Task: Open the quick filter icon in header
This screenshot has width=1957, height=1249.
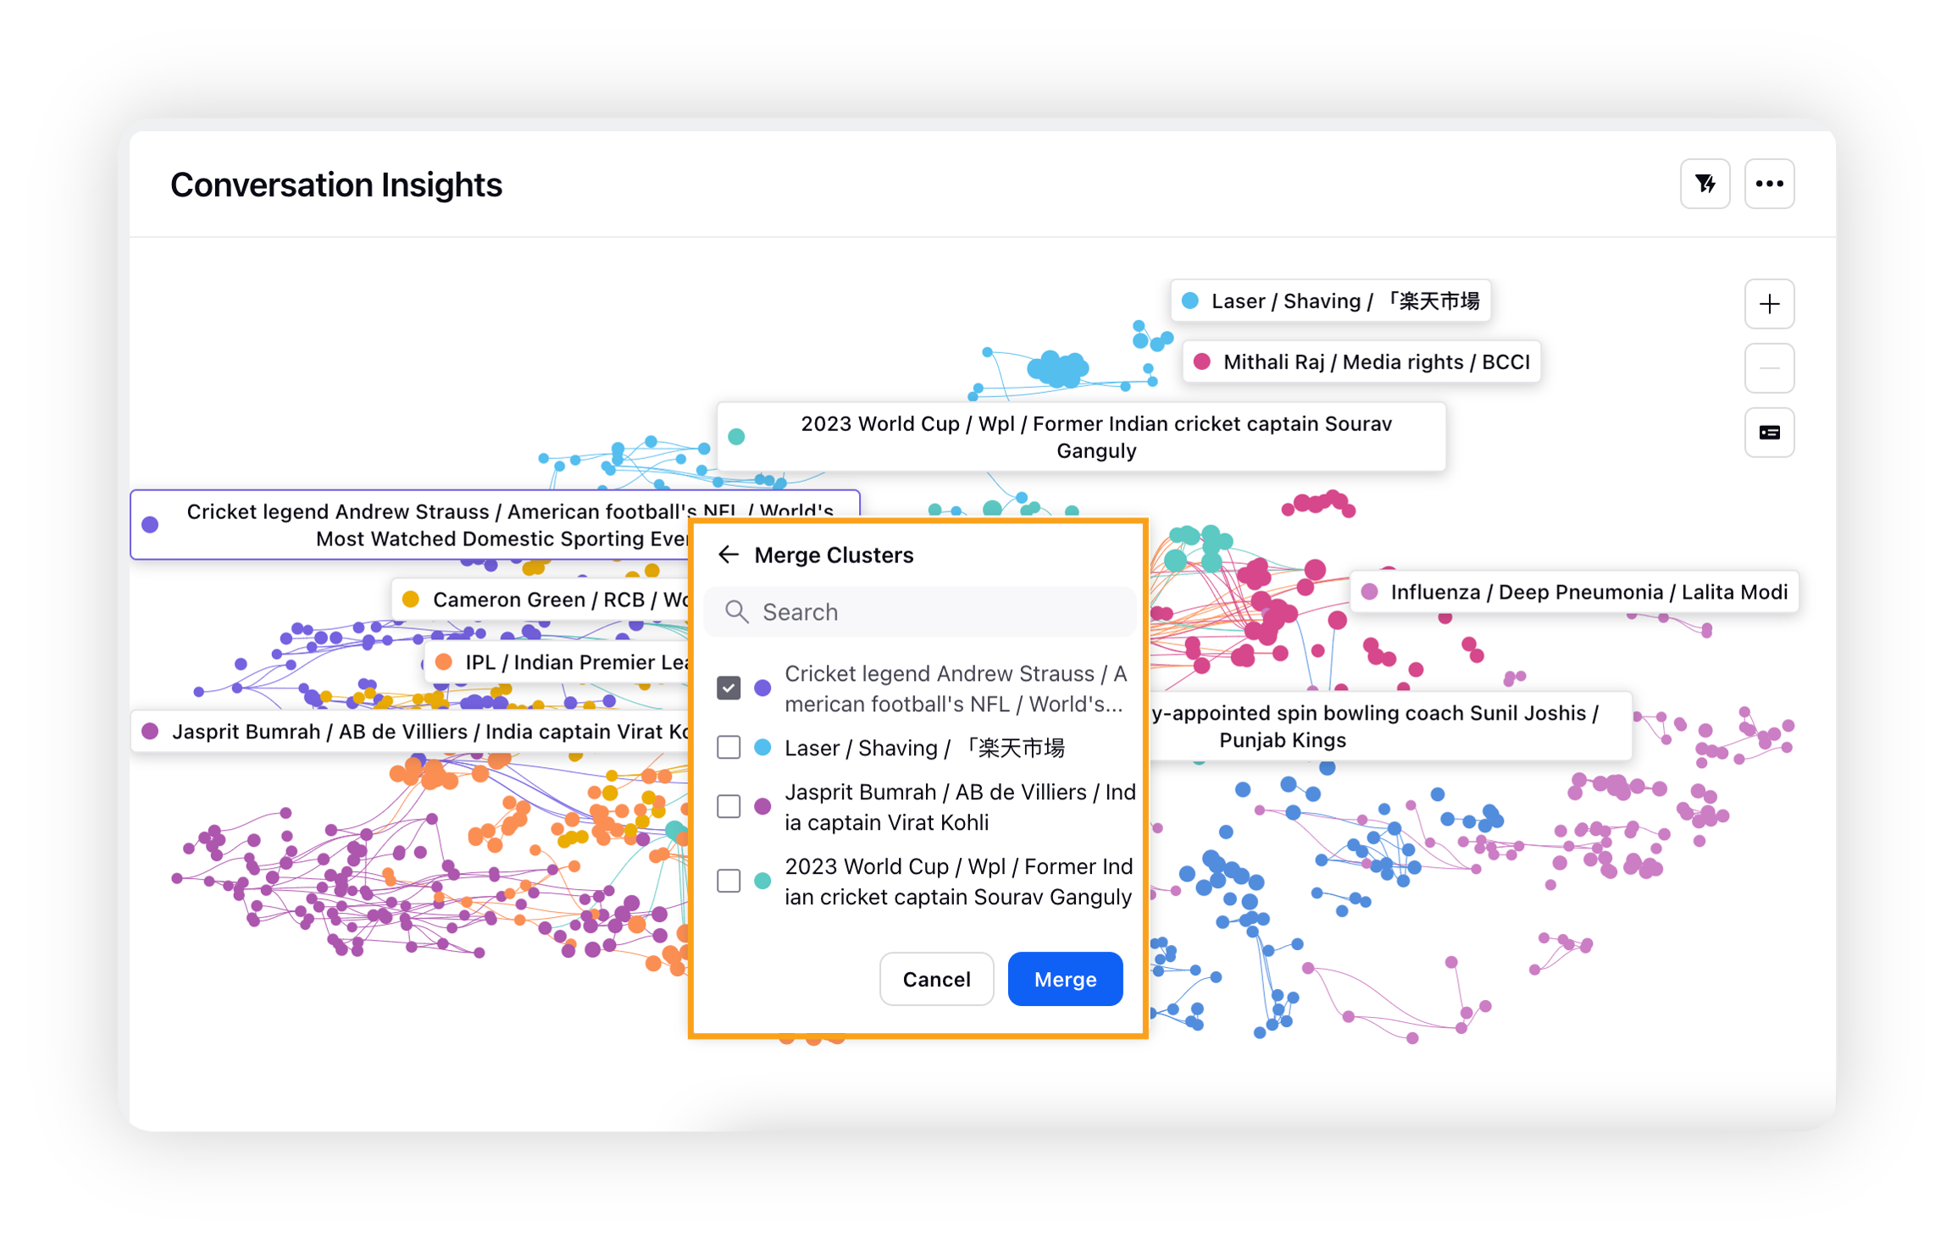Action: pos(1705,184)
